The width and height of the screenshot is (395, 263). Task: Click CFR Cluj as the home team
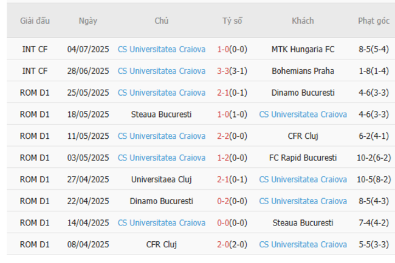(x=161, y=244)
